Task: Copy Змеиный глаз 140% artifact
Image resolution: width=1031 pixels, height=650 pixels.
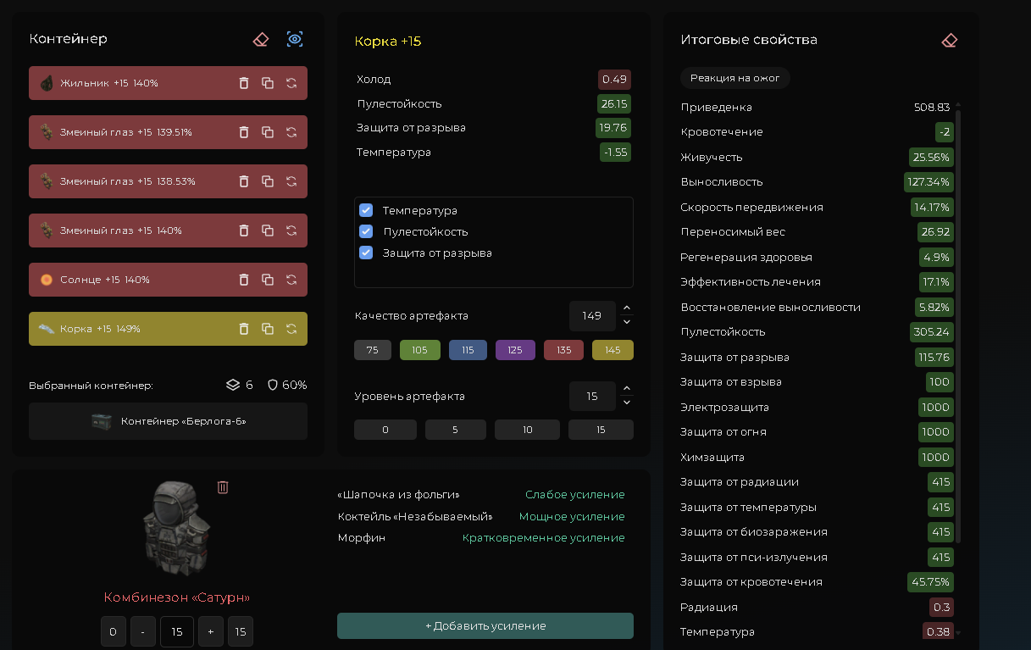Action: click(268, 231)
